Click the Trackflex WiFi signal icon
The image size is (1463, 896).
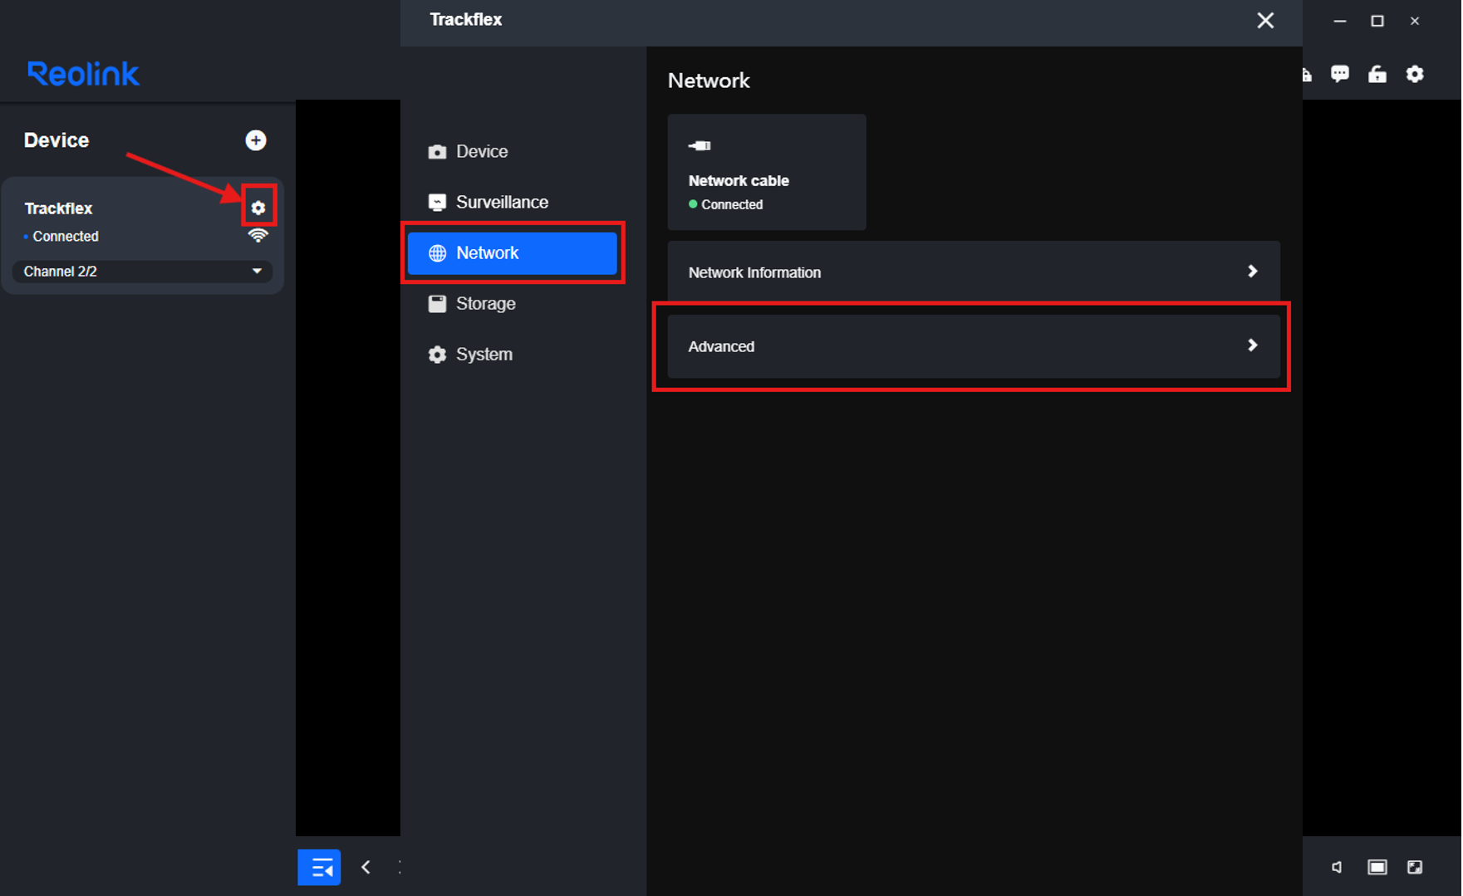[258, 236]
